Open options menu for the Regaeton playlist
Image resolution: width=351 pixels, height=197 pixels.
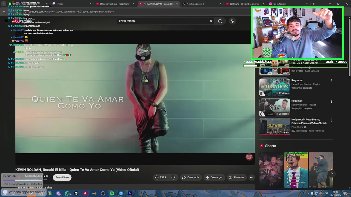click(x=331, y=101)
